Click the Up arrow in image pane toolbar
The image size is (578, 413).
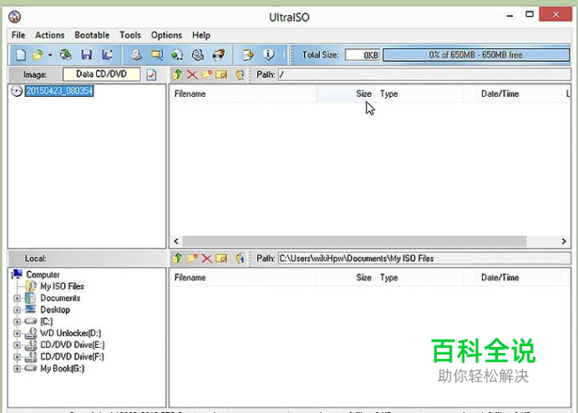(177, 74)
